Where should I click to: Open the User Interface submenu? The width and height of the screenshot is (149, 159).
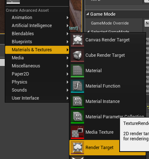coord(37,98)
